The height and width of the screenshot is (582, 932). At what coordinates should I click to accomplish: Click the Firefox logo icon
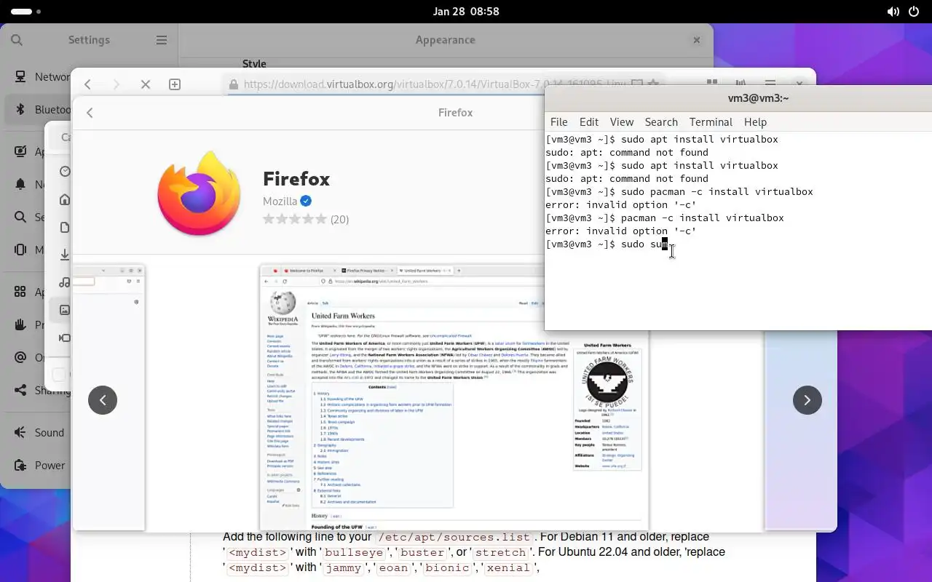[199, 193]
